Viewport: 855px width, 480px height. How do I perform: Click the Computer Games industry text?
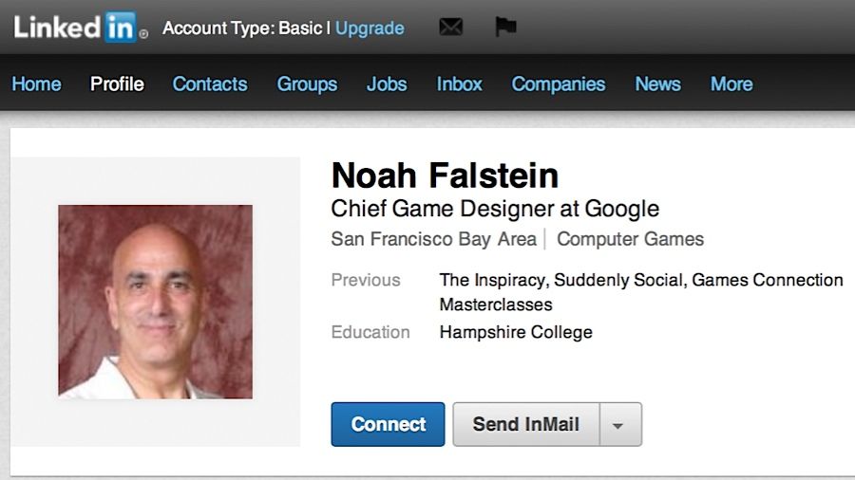click(631, 239)
